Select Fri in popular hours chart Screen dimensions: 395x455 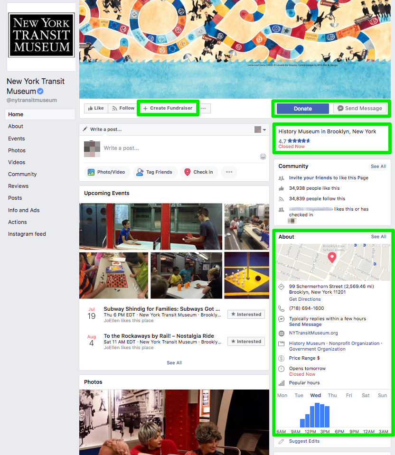pyautogui.click(x=349, y=395)
